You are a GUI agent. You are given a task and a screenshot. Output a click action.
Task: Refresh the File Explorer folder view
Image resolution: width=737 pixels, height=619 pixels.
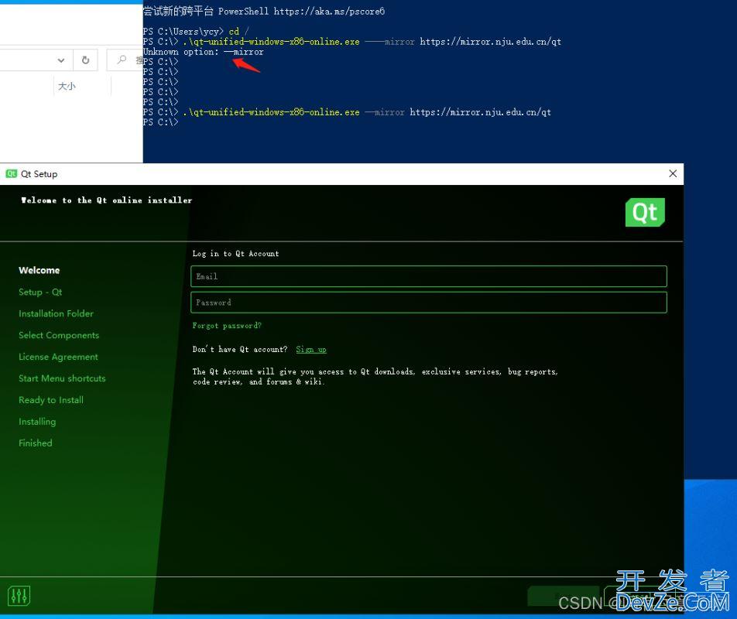85,60
